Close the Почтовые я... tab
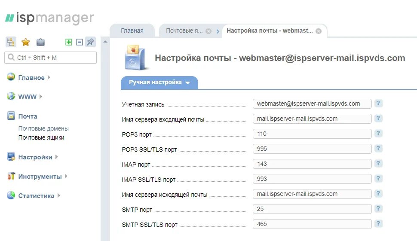 (209, 31)
